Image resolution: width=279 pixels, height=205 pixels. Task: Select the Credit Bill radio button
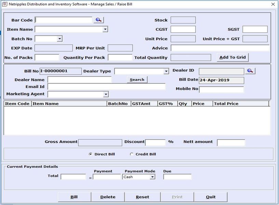(132, 154)
